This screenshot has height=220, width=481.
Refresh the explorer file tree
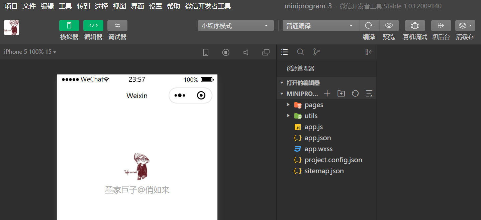point(355,93)
